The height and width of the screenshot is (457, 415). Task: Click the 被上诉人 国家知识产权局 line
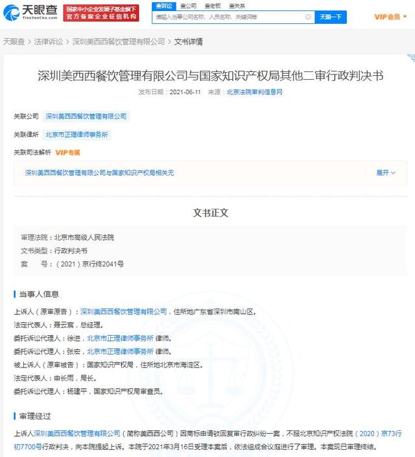108,364
